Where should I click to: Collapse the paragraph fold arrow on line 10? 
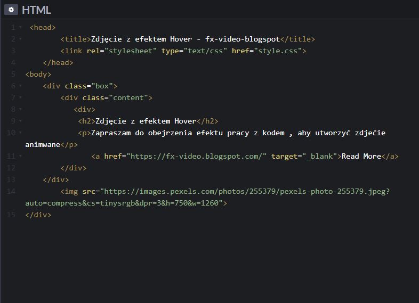tap(20, 133)
